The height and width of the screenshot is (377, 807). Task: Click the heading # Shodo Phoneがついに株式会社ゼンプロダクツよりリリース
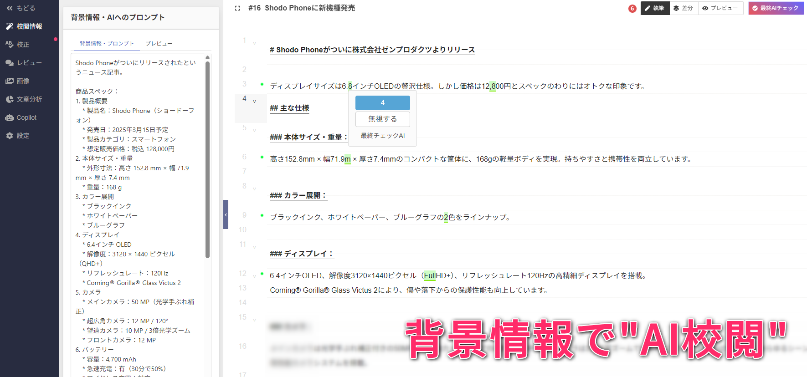click(372, 50)
